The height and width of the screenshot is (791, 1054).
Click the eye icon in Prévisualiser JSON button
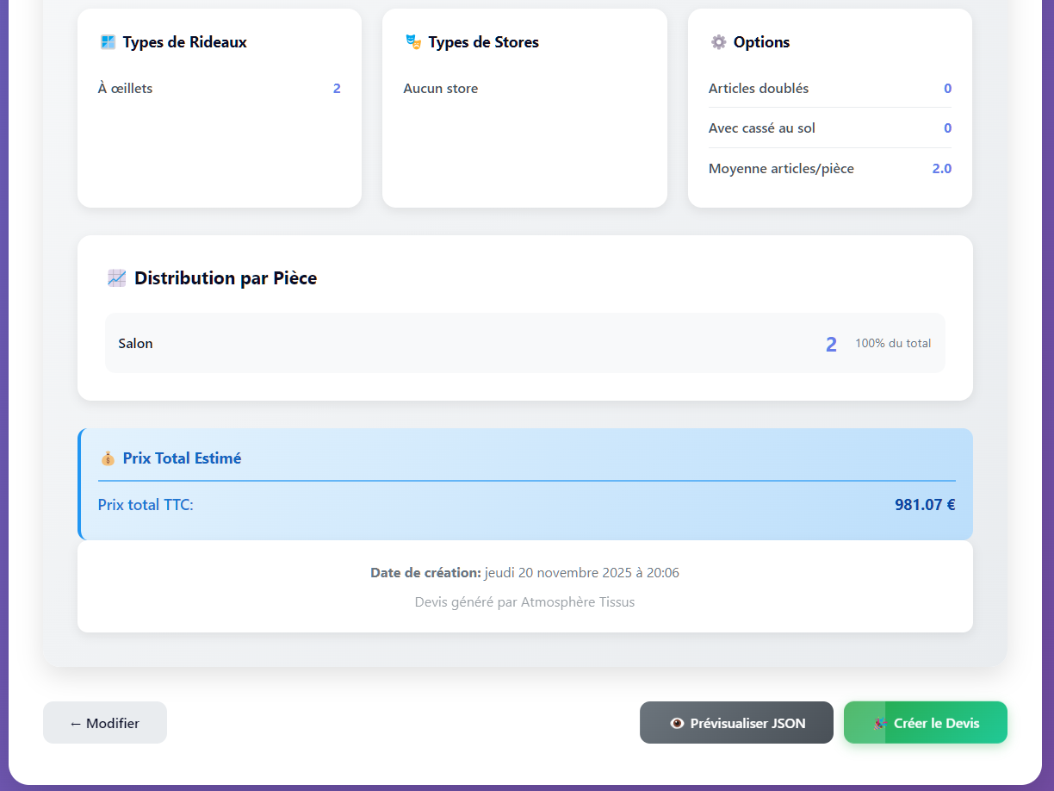point(677,723)
